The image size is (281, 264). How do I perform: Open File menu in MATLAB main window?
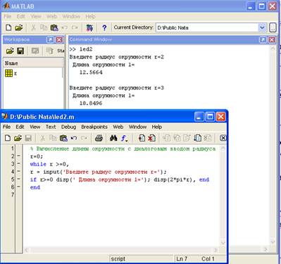(x=8, y=16)
